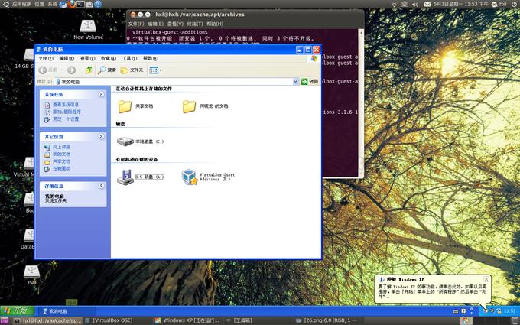Open 共享文档 link in other places sidebar
Viewport: 520px width, 325px height.
pyautogui.click(x=61, y=161)
